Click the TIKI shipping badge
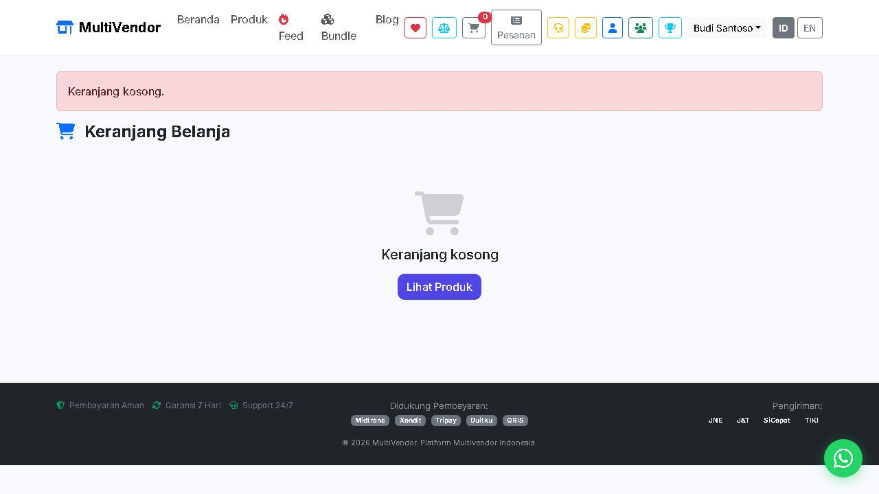The width and height of the screenshot is (879, 494). [x=812, y=421]
